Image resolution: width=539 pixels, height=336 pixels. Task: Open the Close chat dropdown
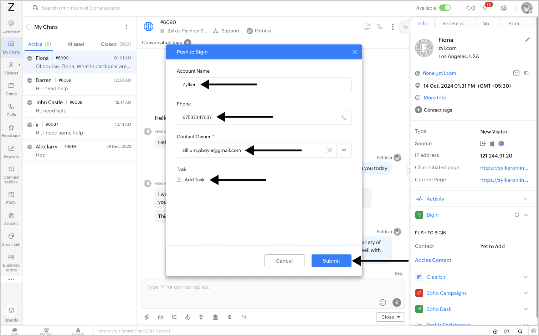click(x=391, y=317)
